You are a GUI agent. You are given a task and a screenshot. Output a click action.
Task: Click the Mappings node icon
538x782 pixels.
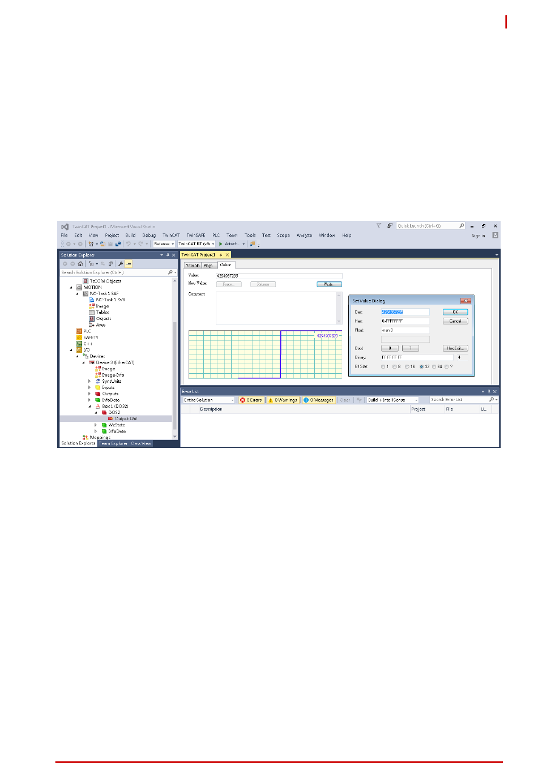(x=86, y=437)
